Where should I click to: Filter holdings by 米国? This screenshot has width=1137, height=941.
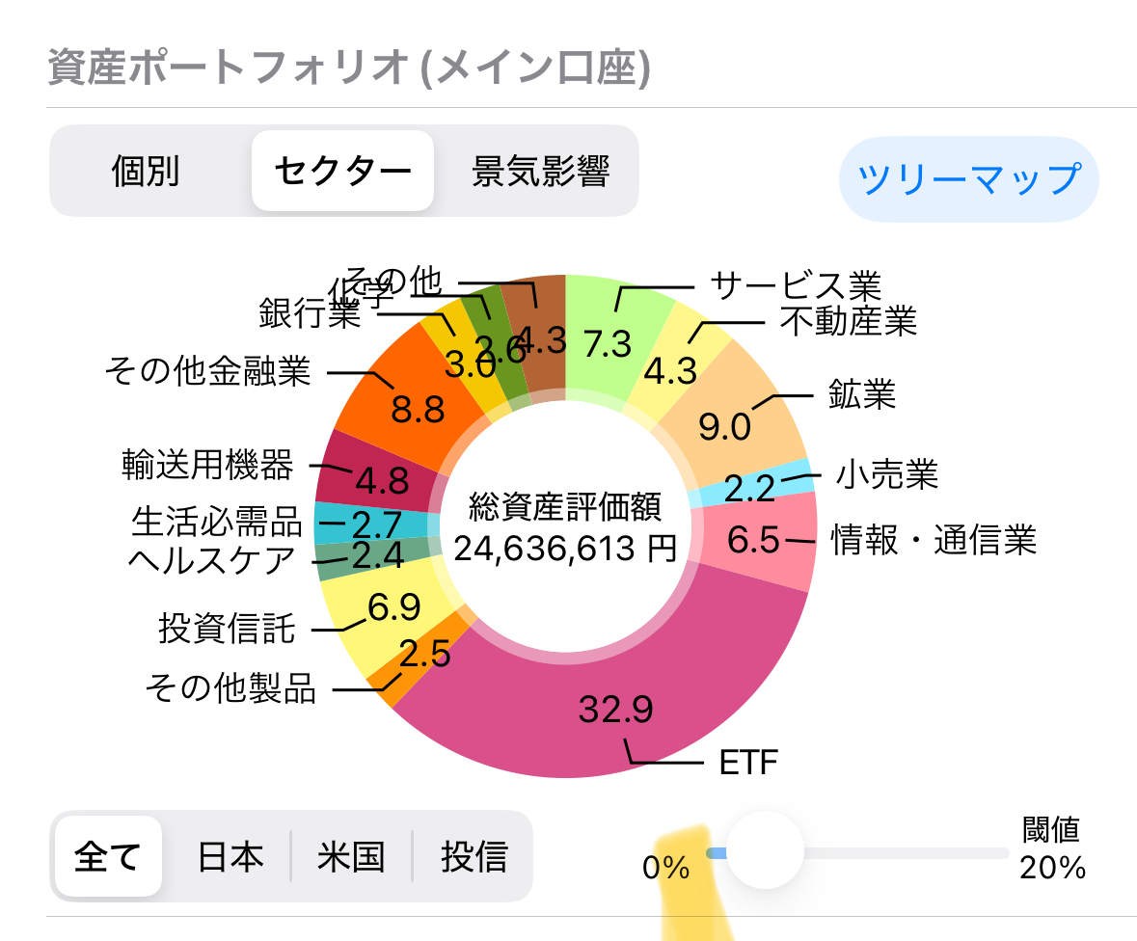351,856
